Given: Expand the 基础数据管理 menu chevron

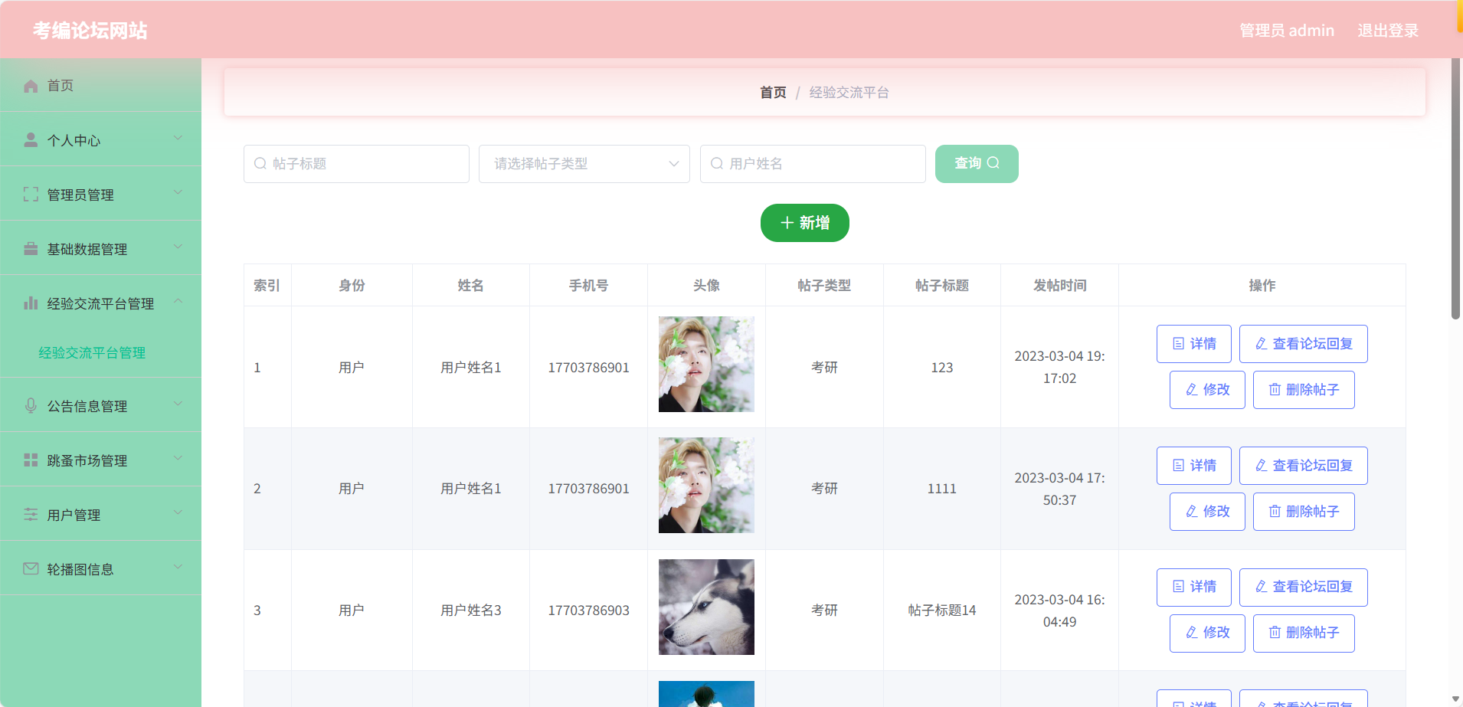Looking at the screenshot, I should [178, 247].
